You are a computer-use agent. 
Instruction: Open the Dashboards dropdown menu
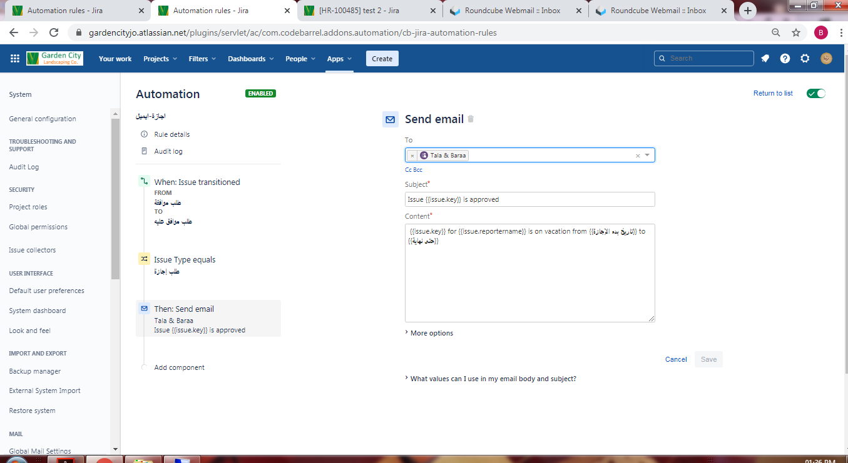[x=250, y=59]
